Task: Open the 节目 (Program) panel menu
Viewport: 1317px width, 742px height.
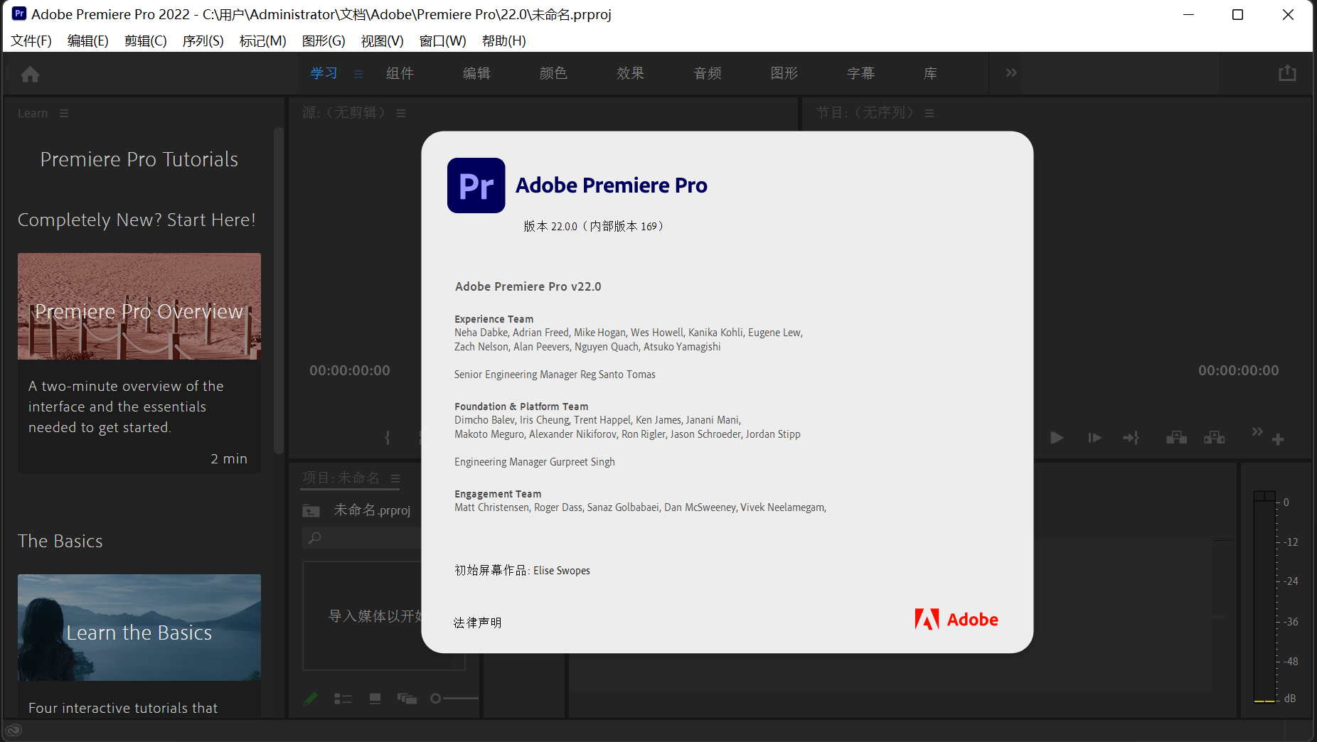Action: click(929, 113)
